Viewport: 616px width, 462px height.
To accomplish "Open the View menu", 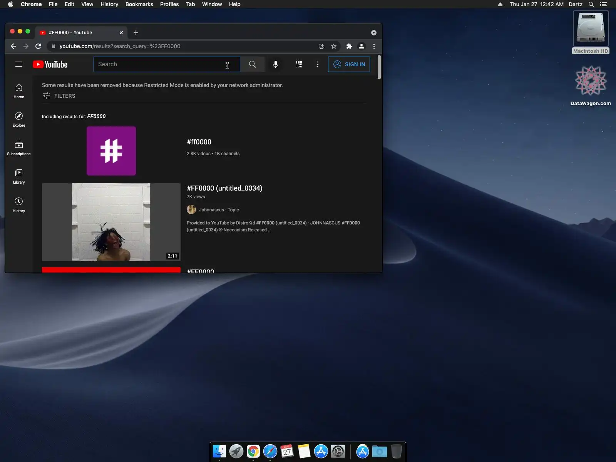I will point(87,4).
